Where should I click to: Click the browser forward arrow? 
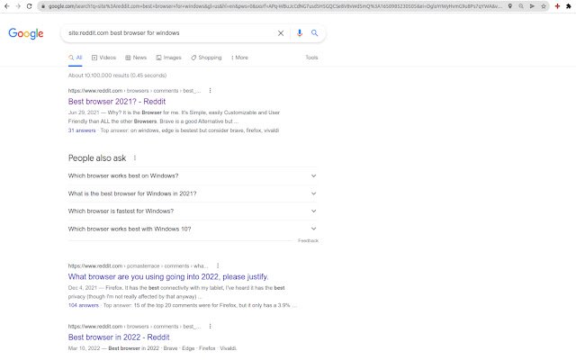pyautogui.click(x=18, y=6)
